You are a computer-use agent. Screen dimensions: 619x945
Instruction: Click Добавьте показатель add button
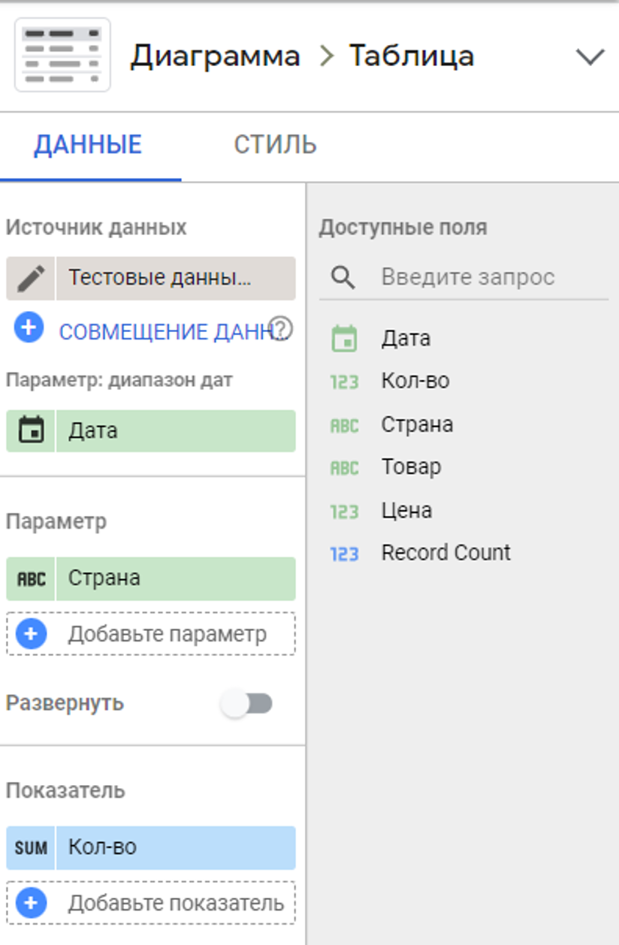click(151, 903)
